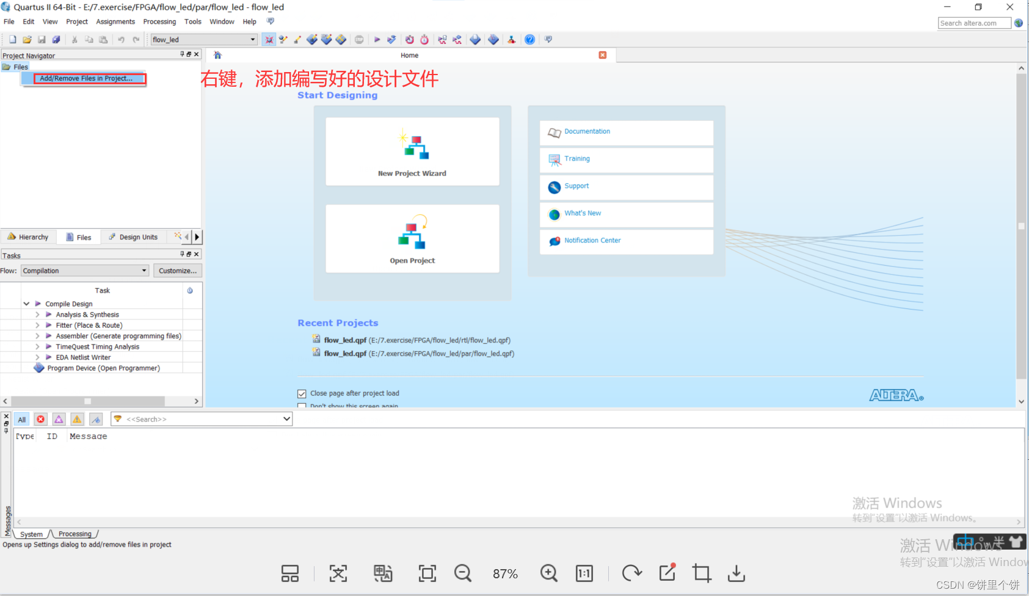Click the highlighted red star toolbar icon
Screen dimensions: 1029x596
point(269,40)
